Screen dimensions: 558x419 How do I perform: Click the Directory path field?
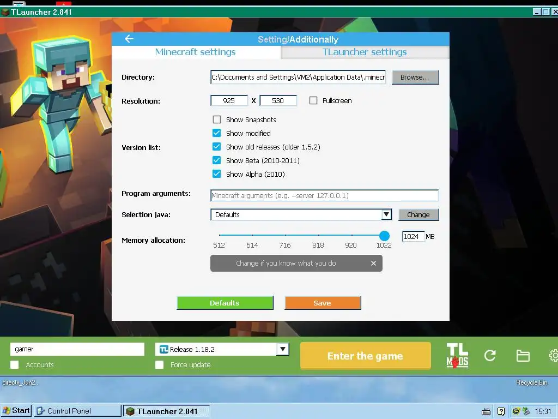(298, 77)
